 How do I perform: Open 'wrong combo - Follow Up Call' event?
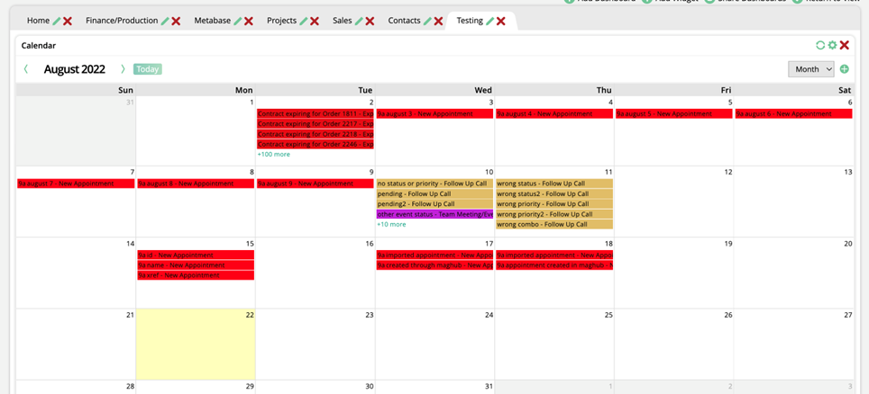tap(554, 224)
